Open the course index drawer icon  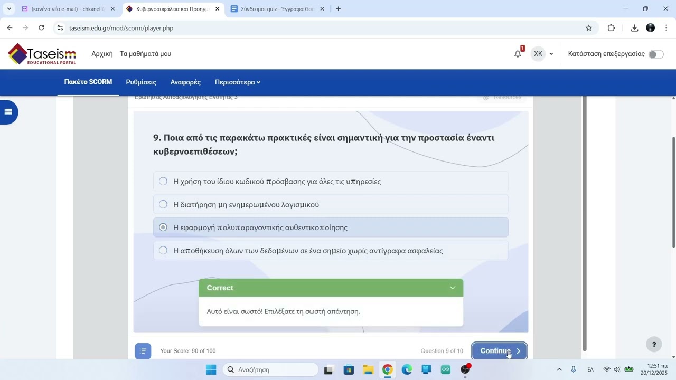[8, 112]
